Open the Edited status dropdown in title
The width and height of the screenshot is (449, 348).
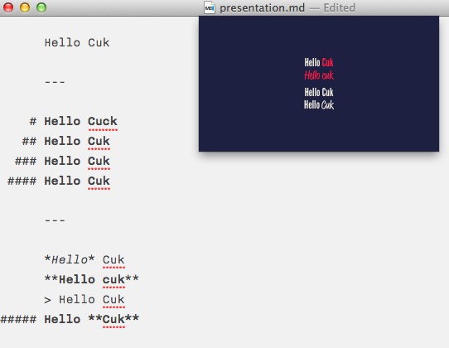pyautogui.click(x=340, y=7)
